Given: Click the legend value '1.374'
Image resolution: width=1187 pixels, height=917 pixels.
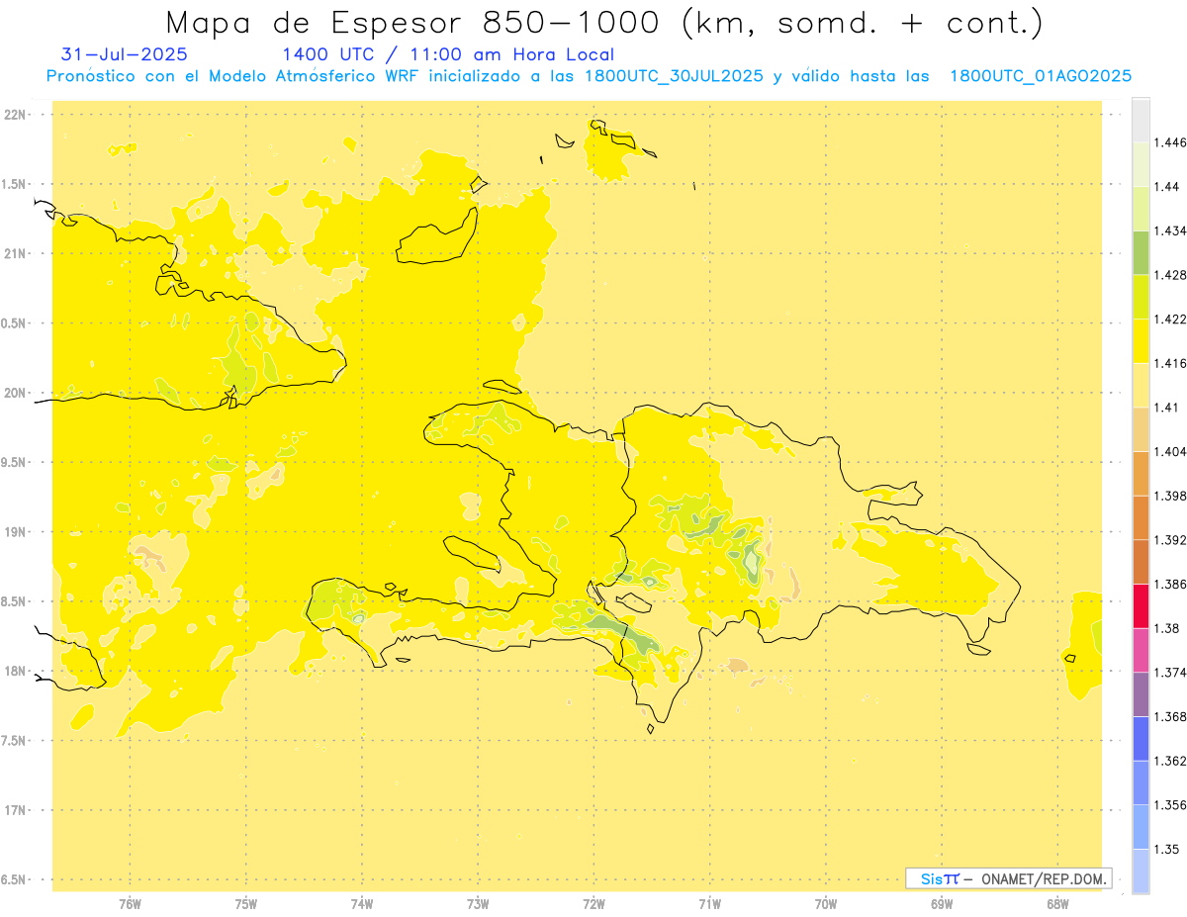Looking at the screenshot, I should pyautogui.click(x=1171, y=673).
